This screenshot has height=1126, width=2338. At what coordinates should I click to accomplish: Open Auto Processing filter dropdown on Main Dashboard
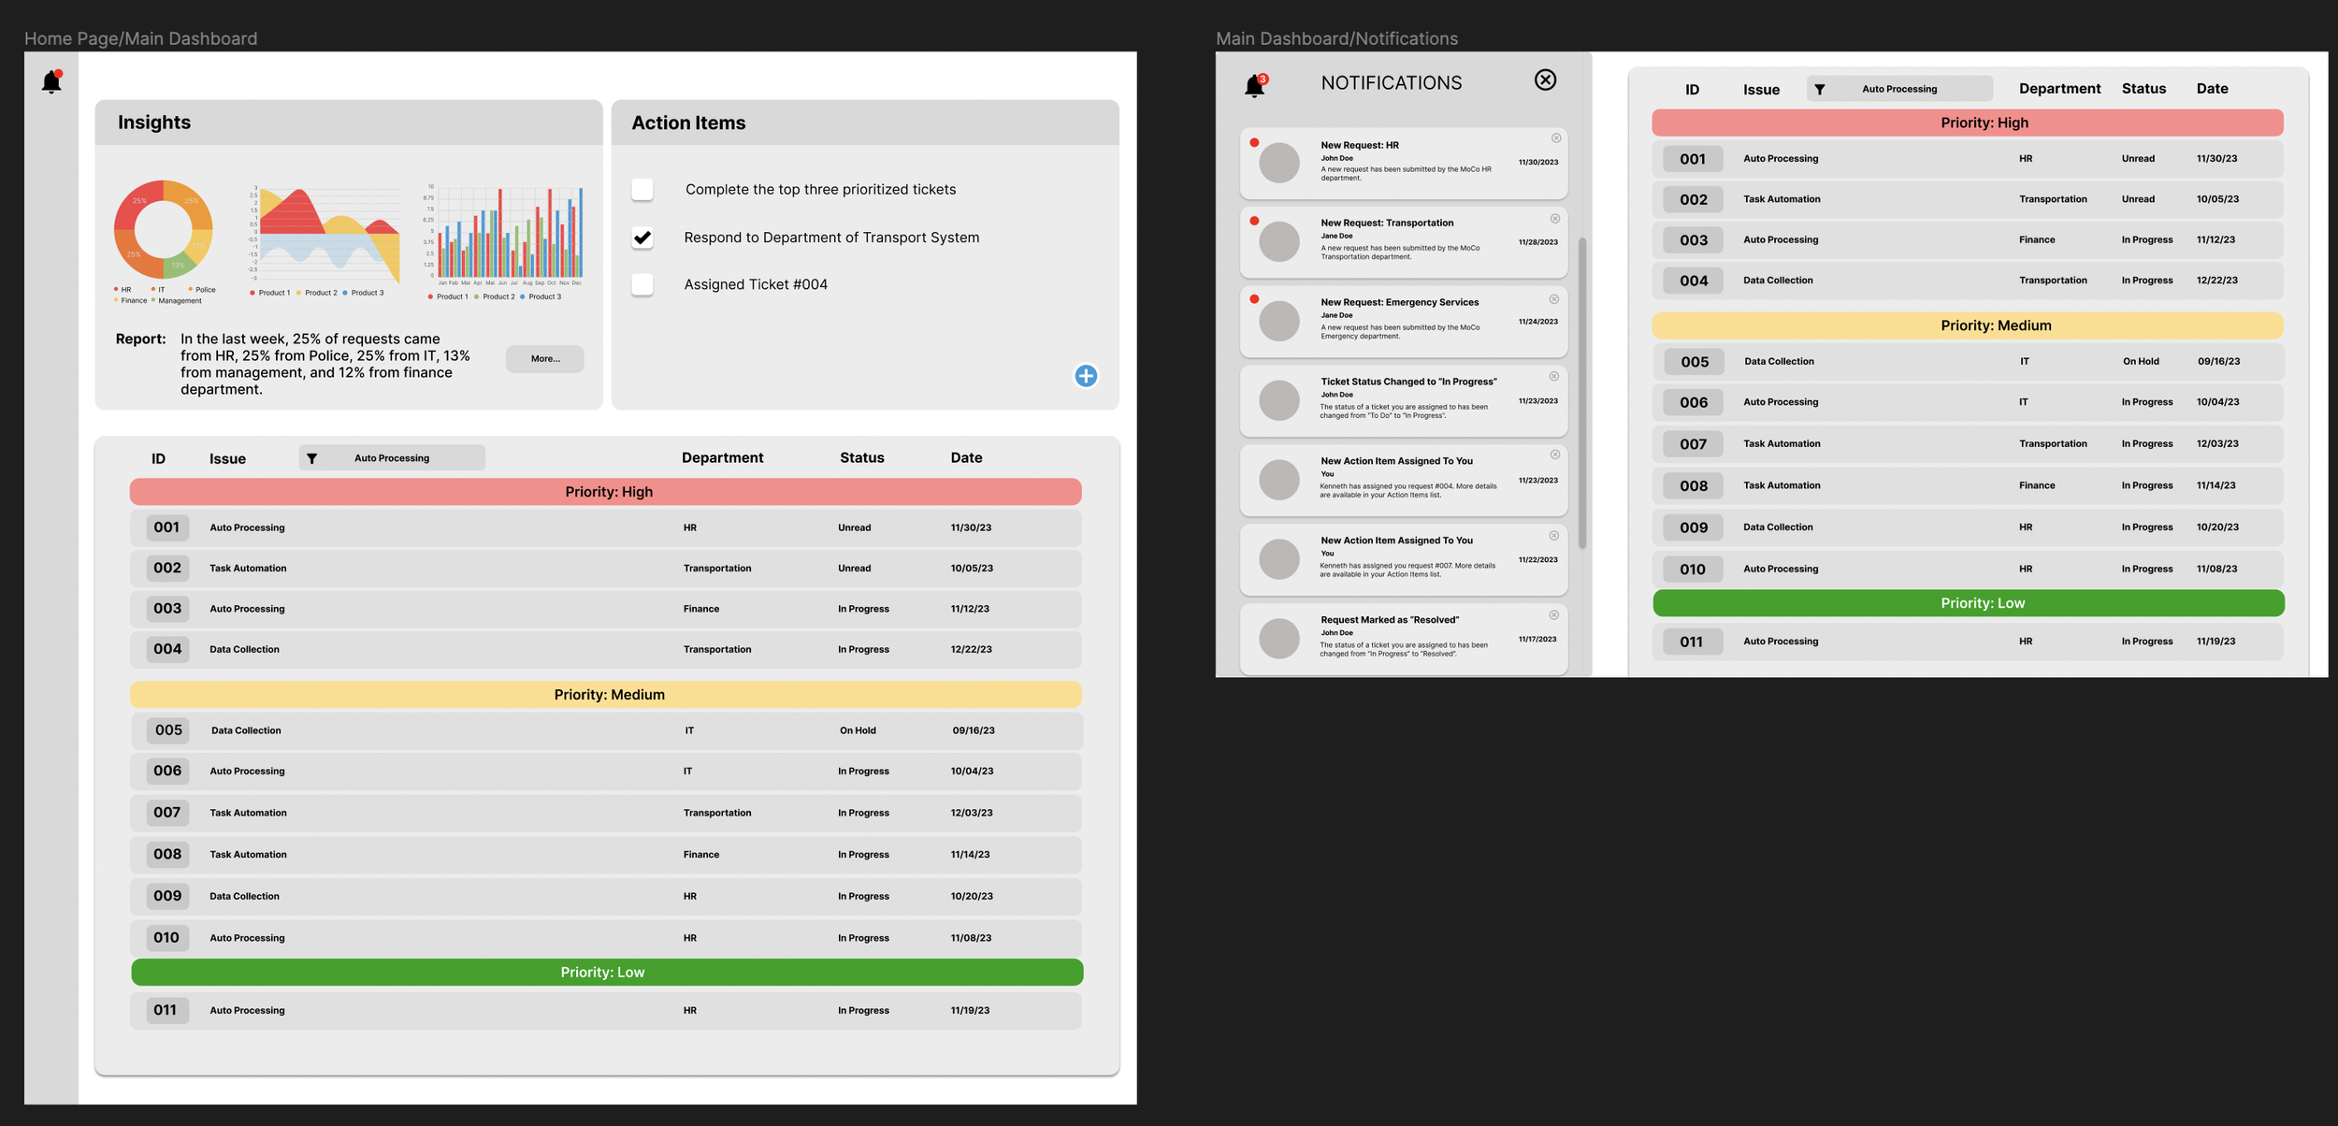click(392, 458)
